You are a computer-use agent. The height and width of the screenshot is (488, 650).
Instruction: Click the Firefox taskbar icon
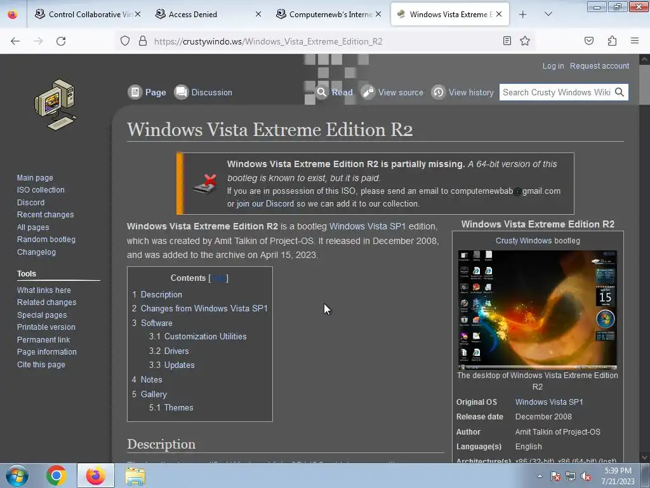[x=95, y=475]
